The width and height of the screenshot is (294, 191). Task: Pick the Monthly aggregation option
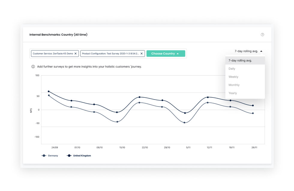(245, 85)
